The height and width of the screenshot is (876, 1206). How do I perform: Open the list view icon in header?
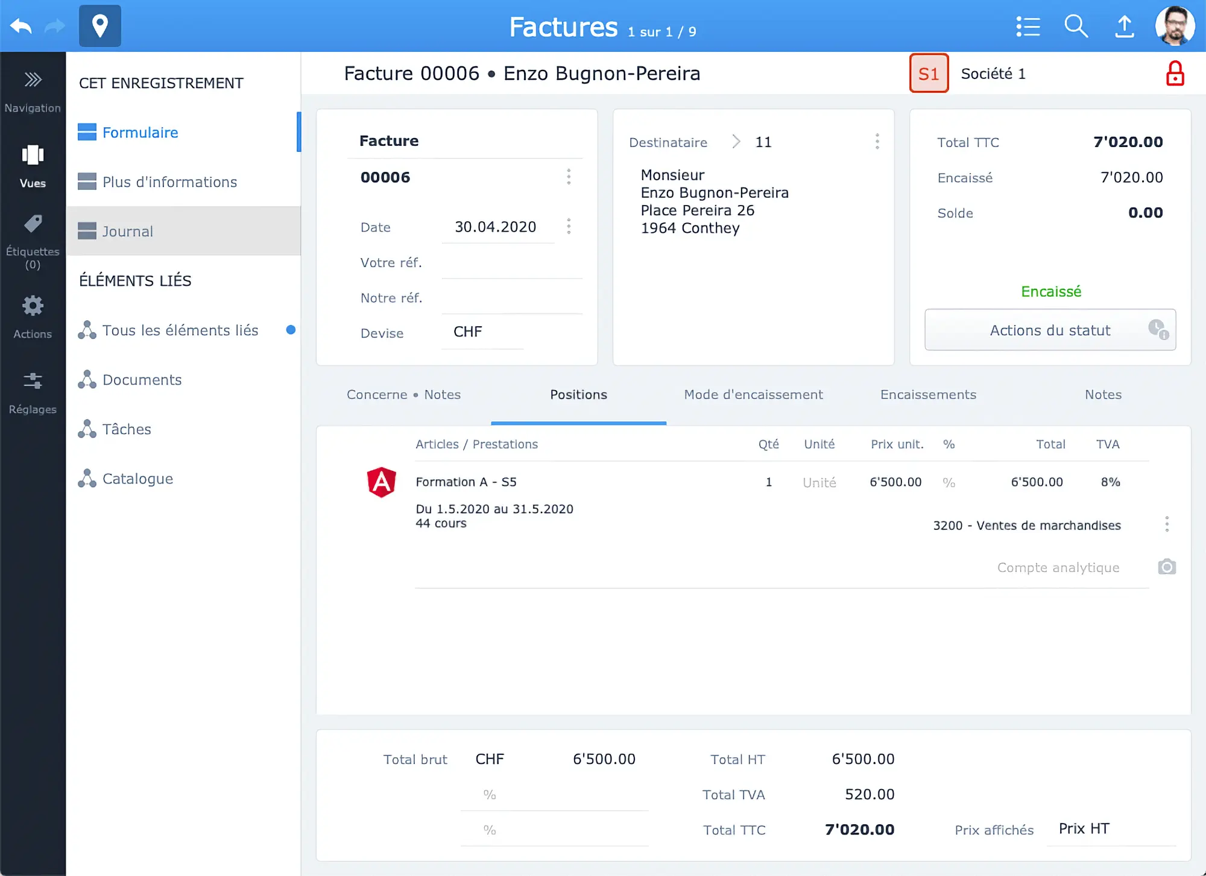(x=1028, y=27)
